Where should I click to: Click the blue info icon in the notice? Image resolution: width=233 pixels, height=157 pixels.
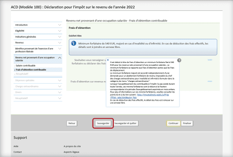click(74, 43)
